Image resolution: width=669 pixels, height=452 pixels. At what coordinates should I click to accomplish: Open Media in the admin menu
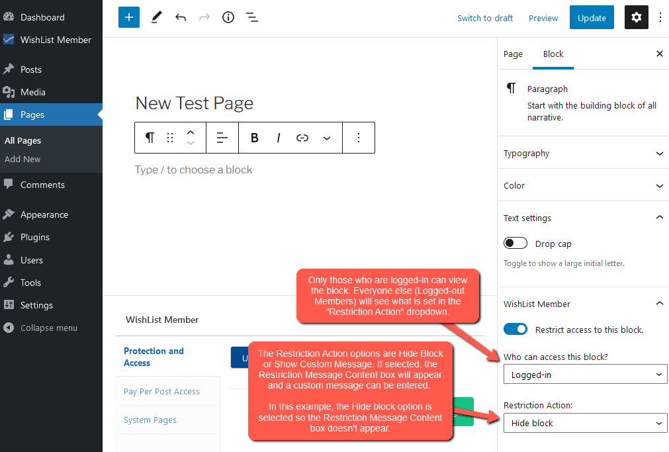coord(51,92)
